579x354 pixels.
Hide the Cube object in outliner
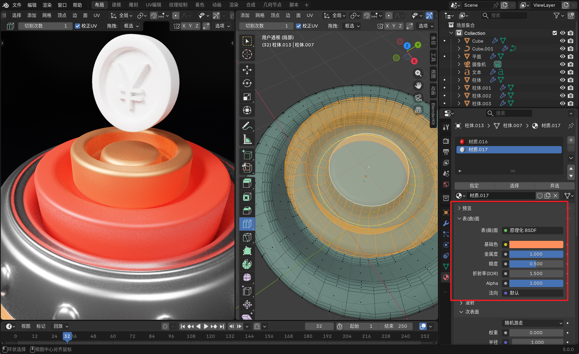[563, 41]
